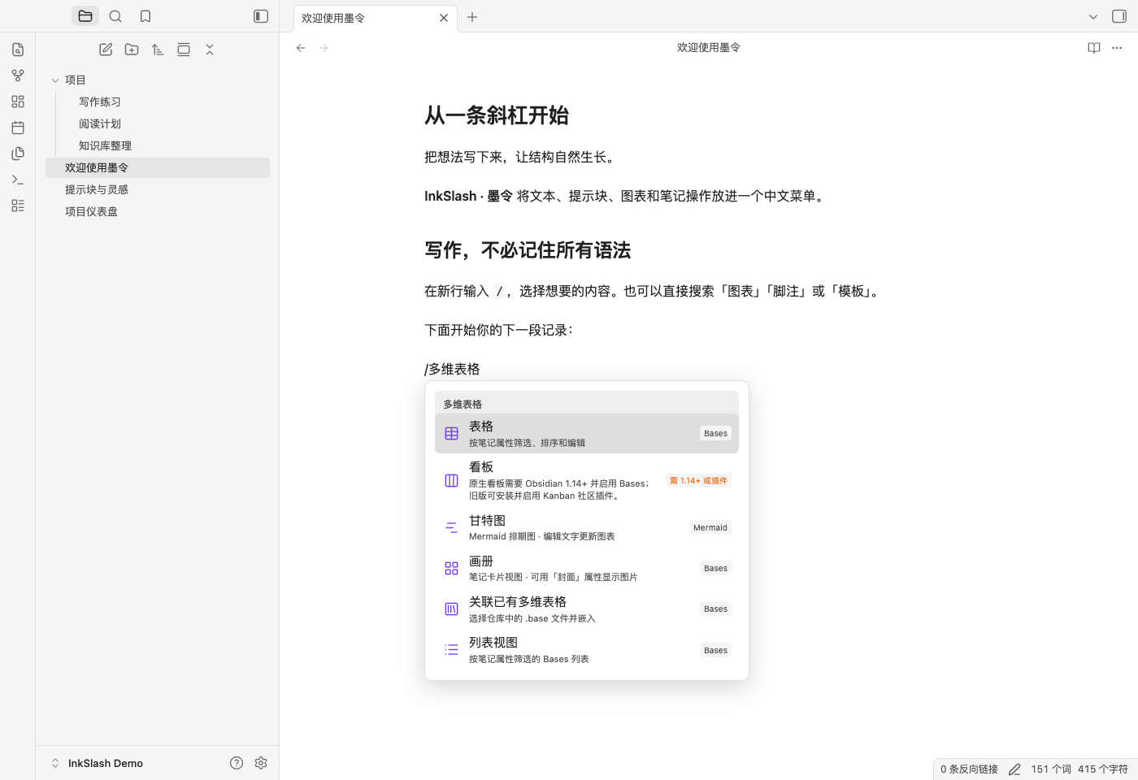This screenshot has height=780, width=1138.
Task: Click the 415 个字符 character count
Action: pos(1103,769)
